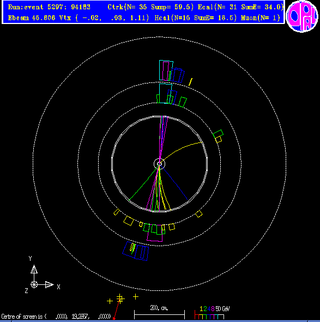Select the green and yellow cluster at right
This screenshot has width=320, height=322.
click(218, 136)
